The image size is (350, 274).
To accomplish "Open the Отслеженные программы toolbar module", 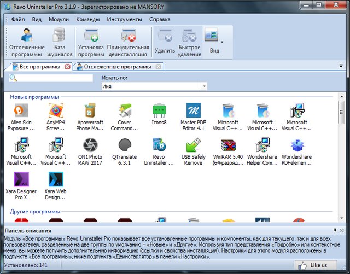I will [25, 42].
